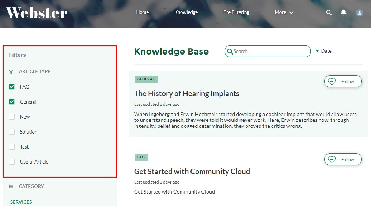Check the Solution article type checkbox
The height and width of the screenshot is (206, 371).
pos(12,132)
